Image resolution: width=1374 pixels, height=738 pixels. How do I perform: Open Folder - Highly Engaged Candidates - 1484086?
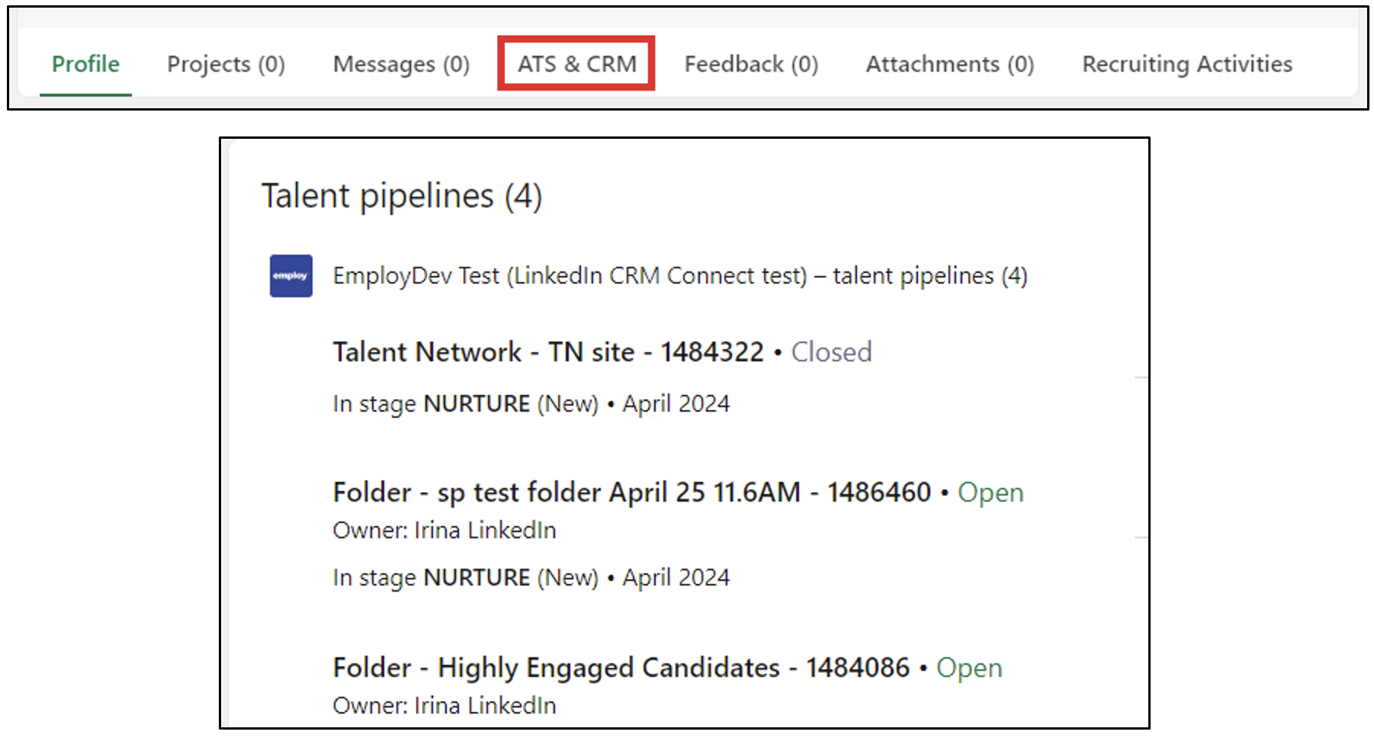click(x=621, y=668)
